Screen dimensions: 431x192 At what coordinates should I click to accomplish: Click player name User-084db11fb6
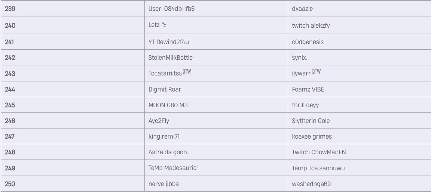171,9
